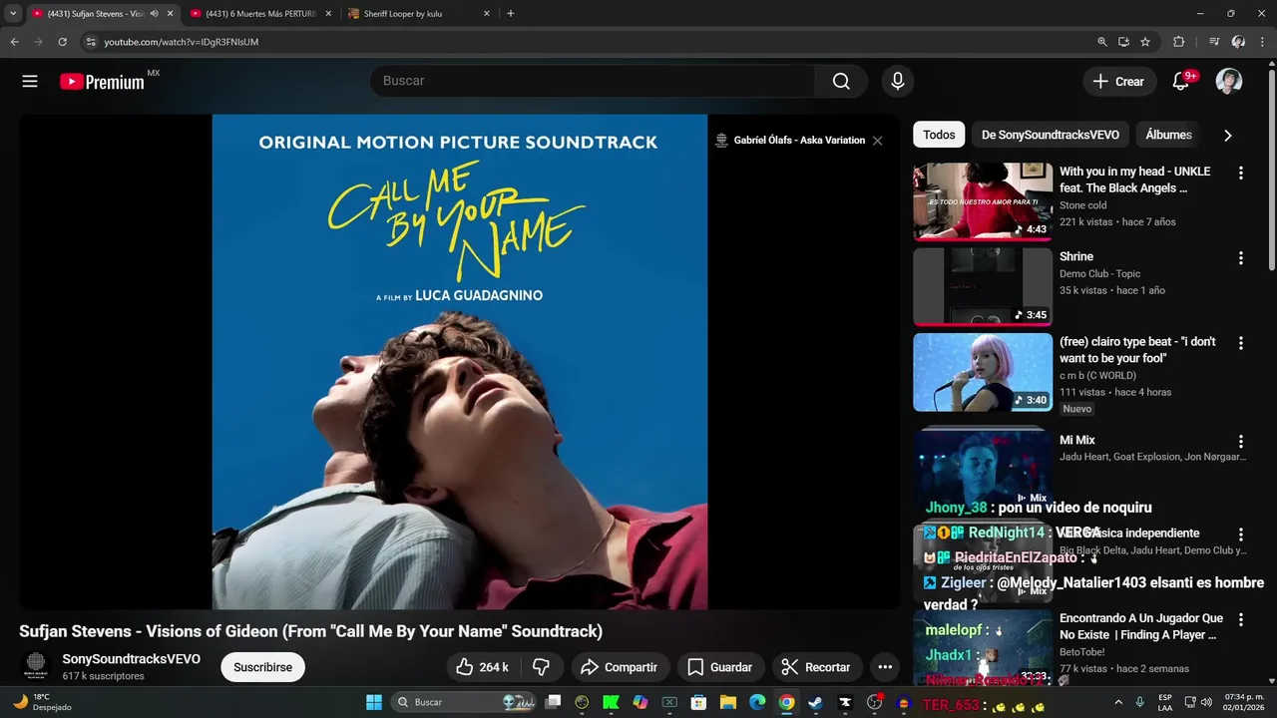The width and height of the screenshot is (1277, 718).
Task: Open Chrome zoom magnifier in address bar
Action: click(x=1102, y=42)
